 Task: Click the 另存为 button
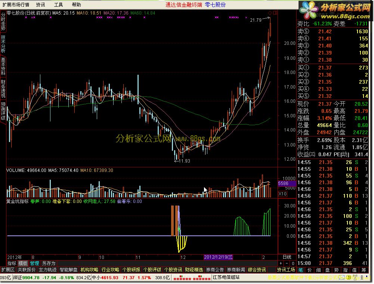[49, 263]
